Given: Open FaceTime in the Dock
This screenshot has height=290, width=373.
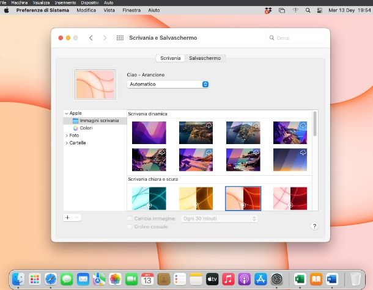Looking at the screenshot, I should point(131,279).
